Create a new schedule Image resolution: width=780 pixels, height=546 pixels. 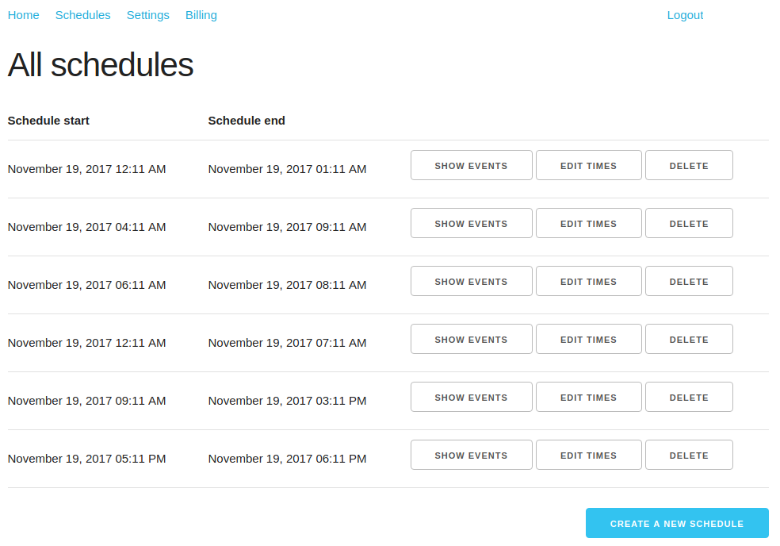pyautogui.click(x=677, y=523)
